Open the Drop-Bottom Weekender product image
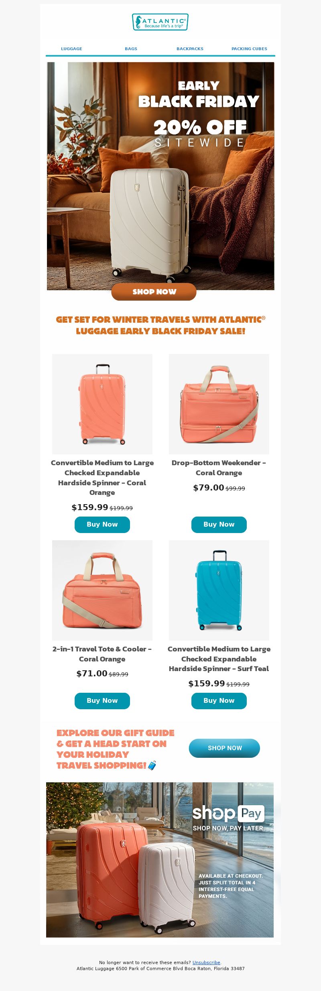 click(x=219, y=404)
